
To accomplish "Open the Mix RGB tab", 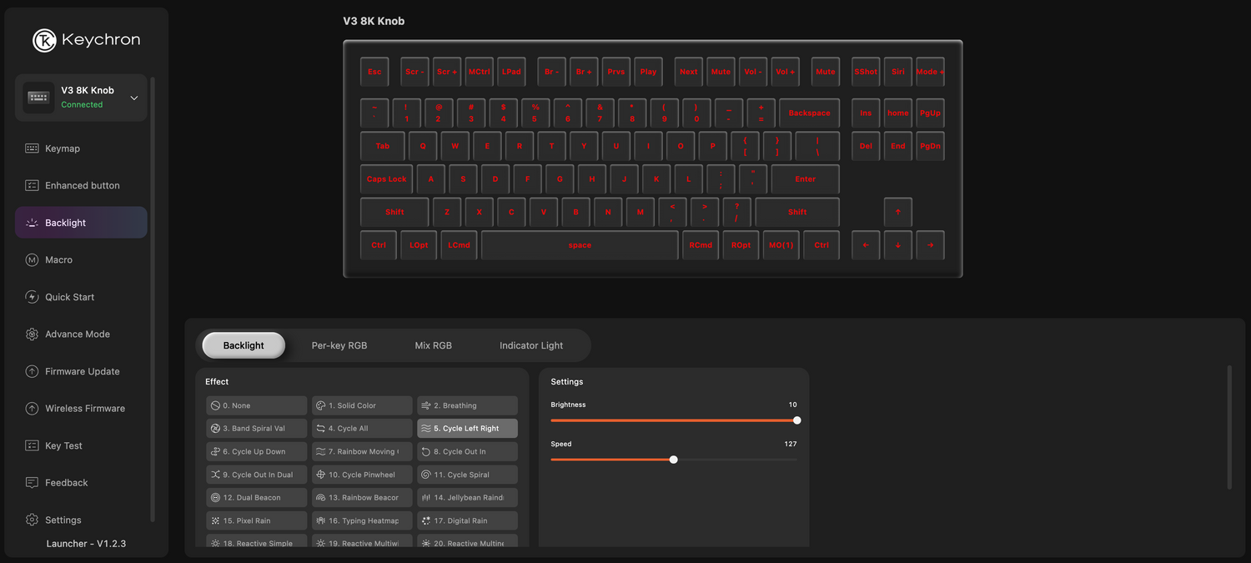I will (433, 345).
